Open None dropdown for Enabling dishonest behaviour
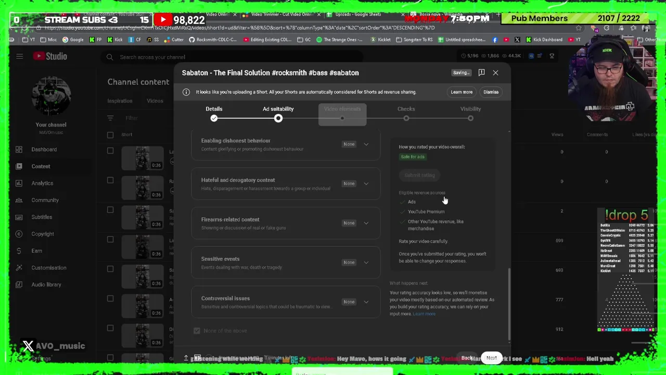The width and height of the screenshot is (666, 375). tap(349, 144)
